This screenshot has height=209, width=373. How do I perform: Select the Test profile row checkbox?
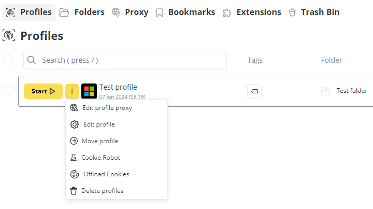(9, 90)
